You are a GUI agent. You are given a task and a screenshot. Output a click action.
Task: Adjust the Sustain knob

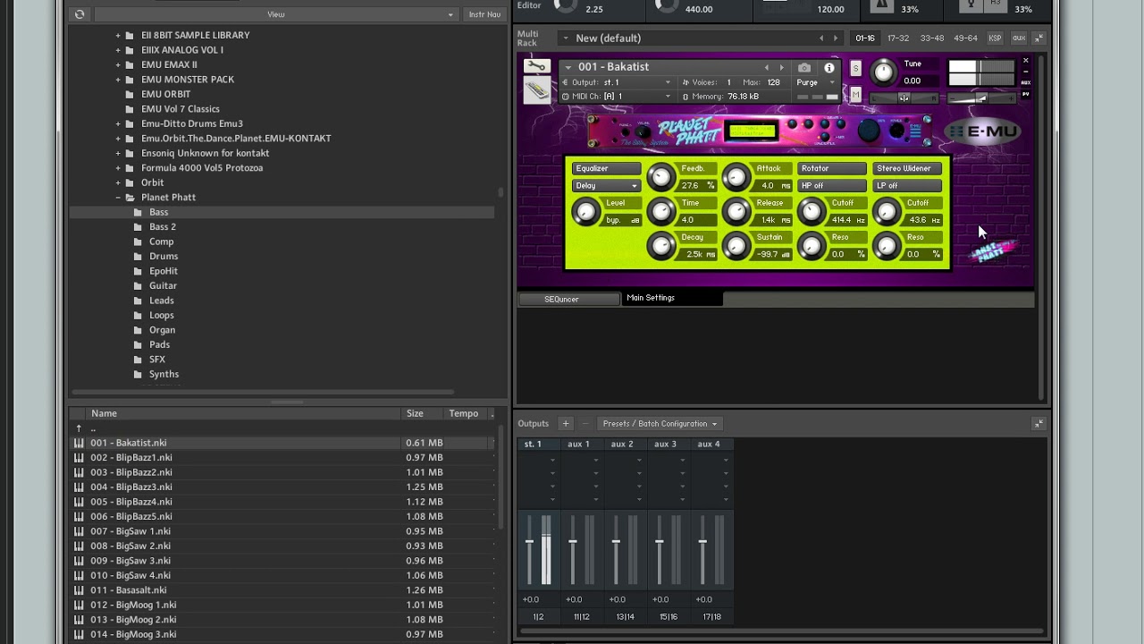[736, 246]
